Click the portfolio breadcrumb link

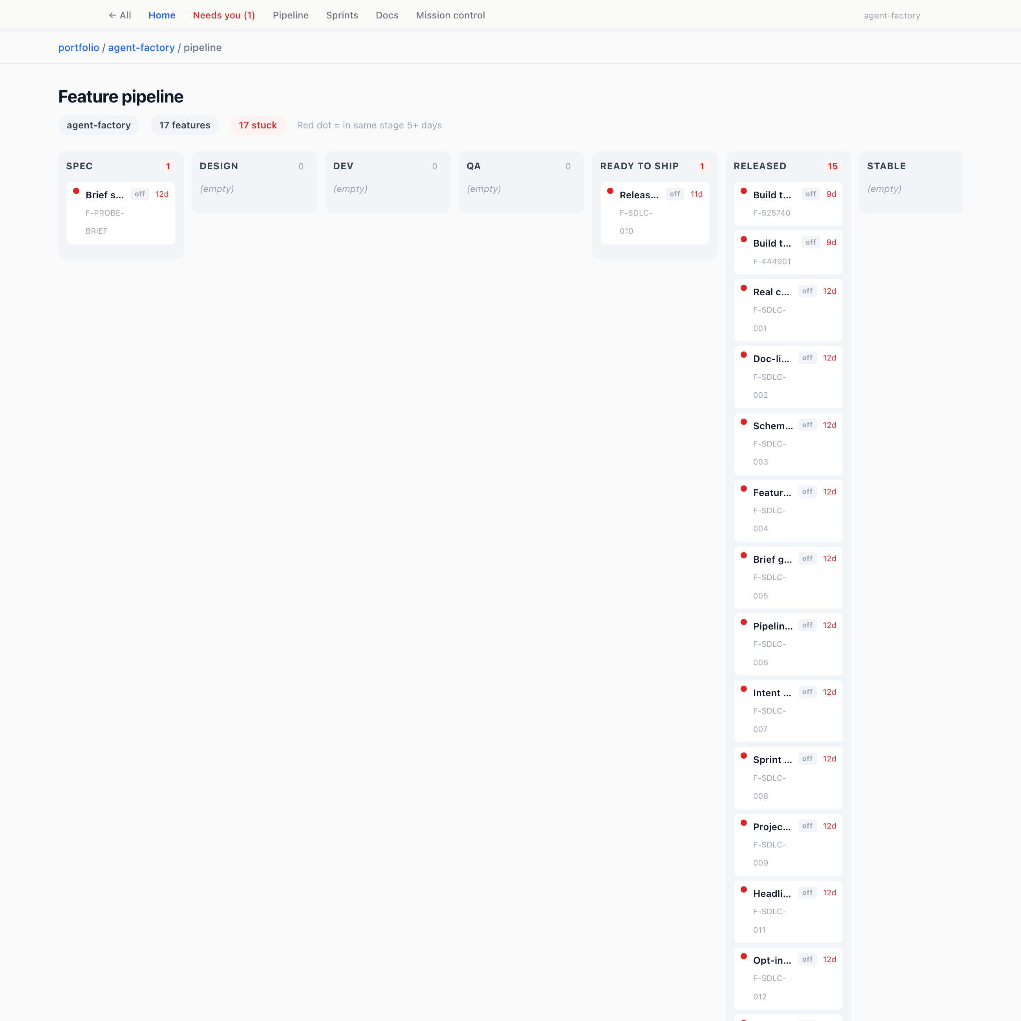pyautogui.click(x=79, y=48)
